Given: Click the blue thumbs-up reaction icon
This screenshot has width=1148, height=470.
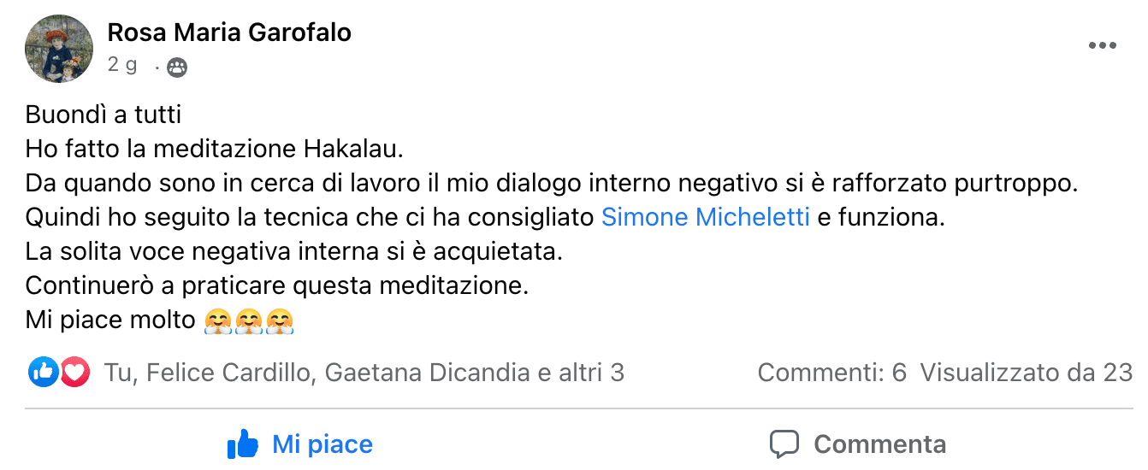Looking at the screenshot, I should click(43, 372).
